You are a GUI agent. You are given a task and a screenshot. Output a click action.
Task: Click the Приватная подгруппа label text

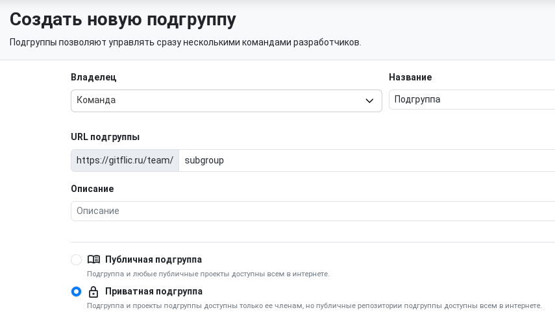click(x=154, y=291)
